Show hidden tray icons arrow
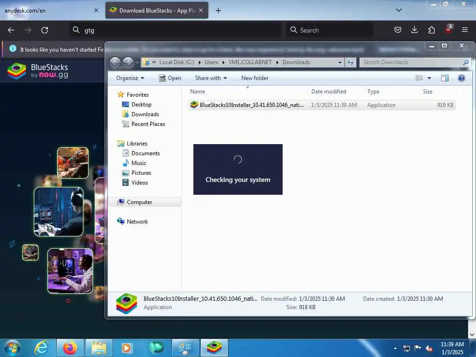476x357 pixels. coord(395,348)
